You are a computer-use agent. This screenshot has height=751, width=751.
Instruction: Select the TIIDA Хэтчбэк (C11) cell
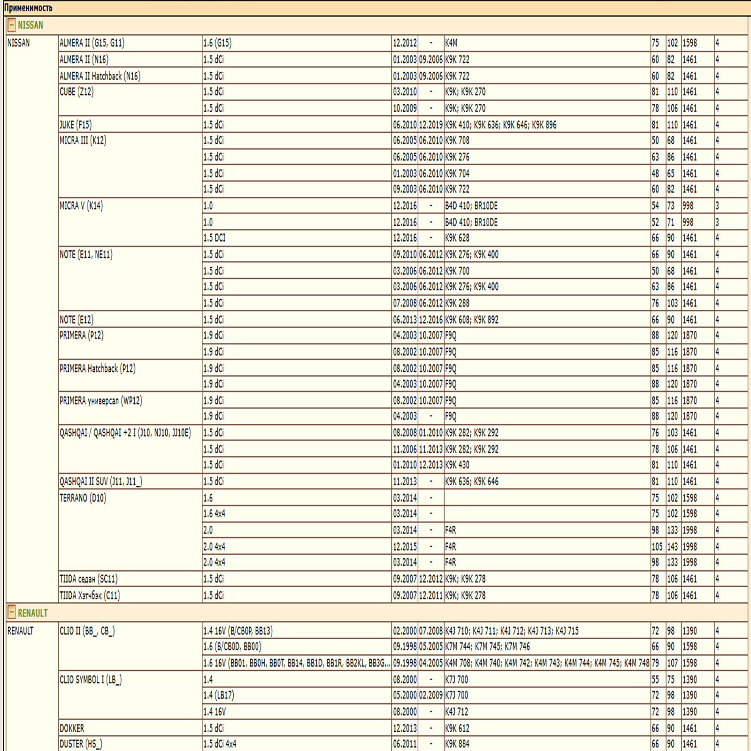pos(90,596)
